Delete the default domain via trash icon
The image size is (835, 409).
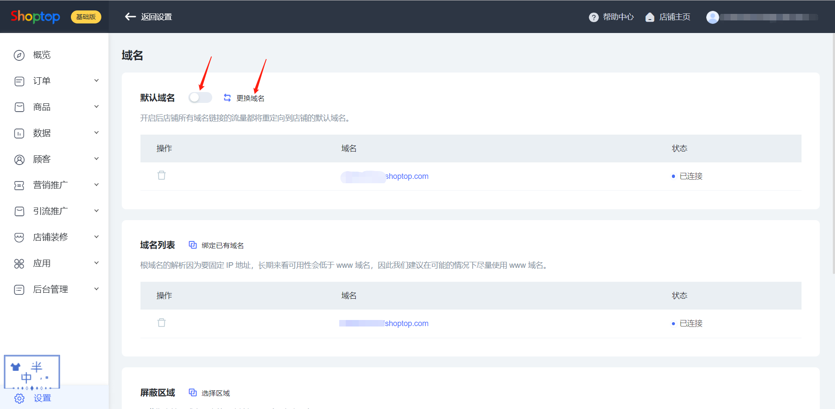[x=161, y=175]
